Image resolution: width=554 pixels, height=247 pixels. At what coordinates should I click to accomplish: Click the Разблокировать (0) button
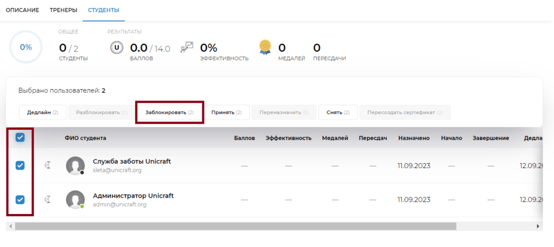coord(102,112)
